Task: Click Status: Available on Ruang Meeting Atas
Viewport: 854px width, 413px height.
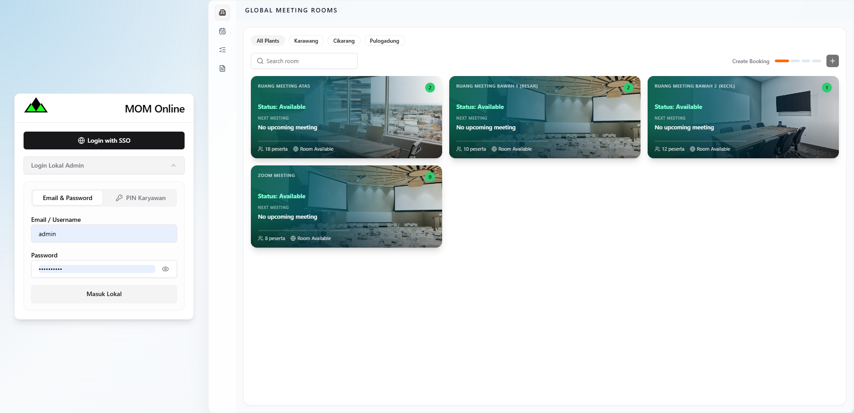Action: click(282, 107)
